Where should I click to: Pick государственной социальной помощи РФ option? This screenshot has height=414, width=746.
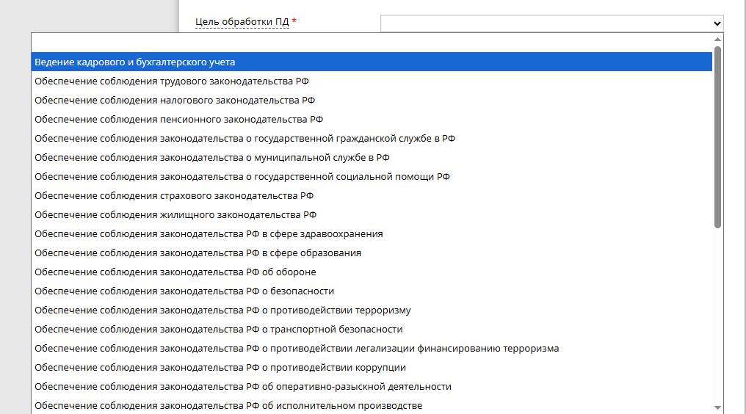[x=242, y=177]
